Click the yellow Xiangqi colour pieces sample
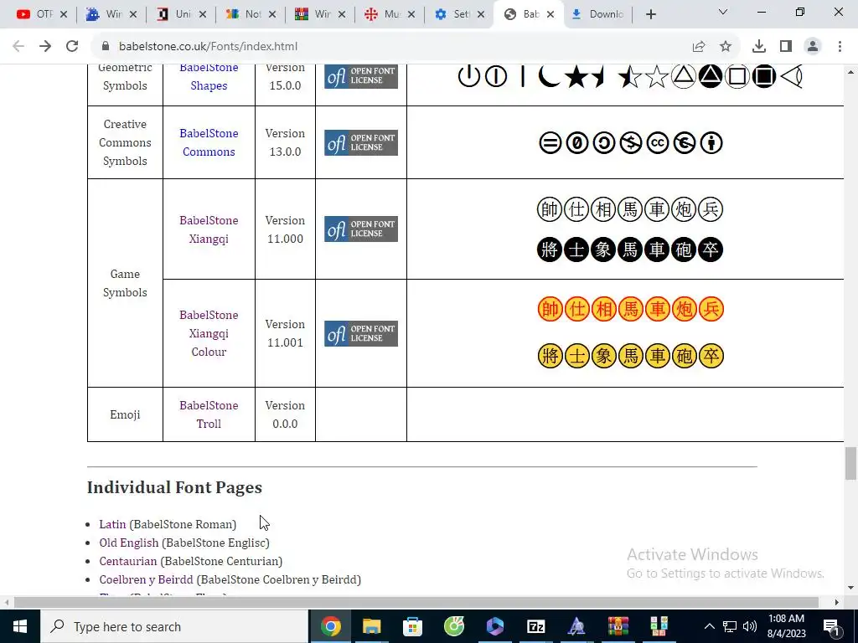Viewport: 858px width, 643px height. [630, 357]
